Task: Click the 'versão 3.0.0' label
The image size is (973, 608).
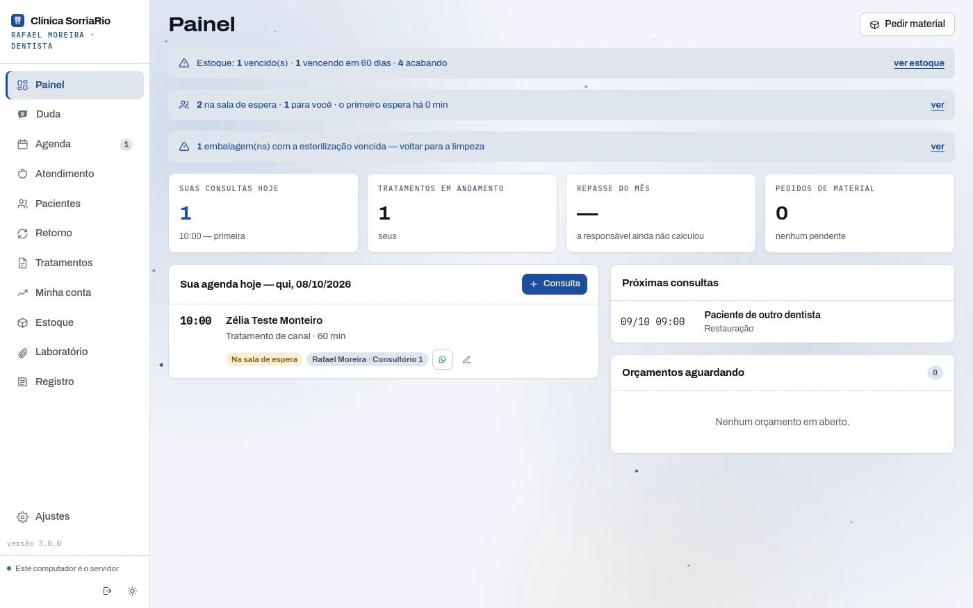Action: point(34,543)
